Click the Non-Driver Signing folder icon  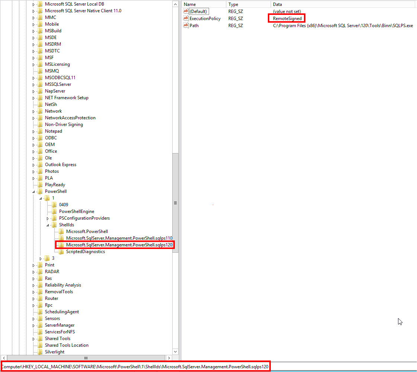(x=40, y=124)
